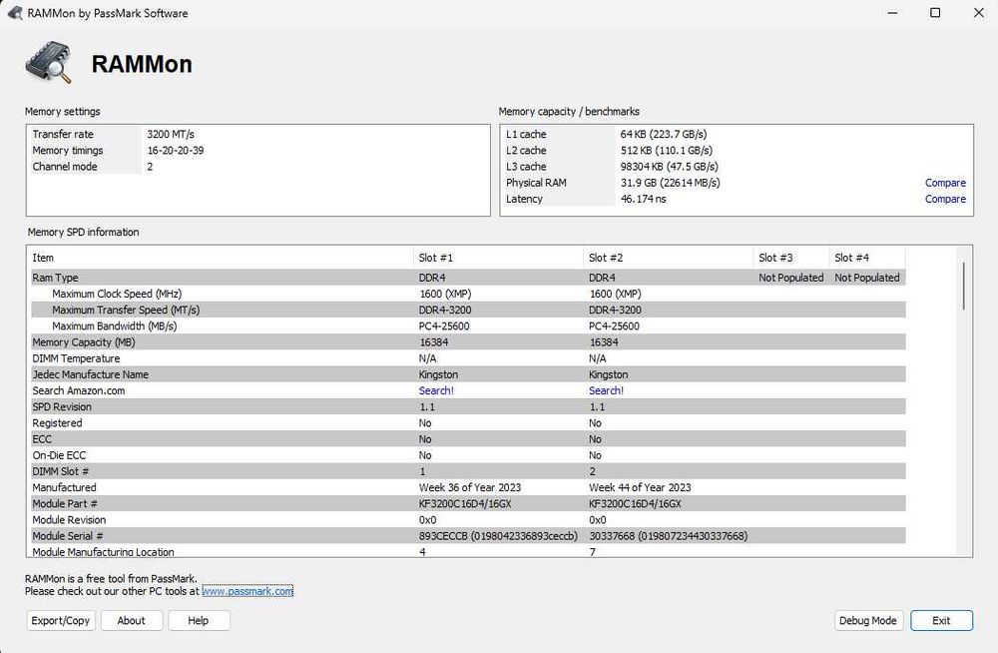Image resolution: width=998 pixels, height=653 pixels.
Task: Select the On-Die ECC row
Action: point(468,455)
